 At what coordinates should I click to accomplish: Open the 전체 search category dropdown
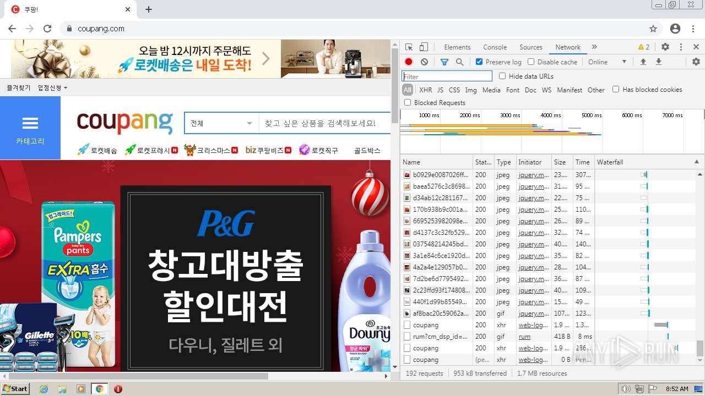pyautogui.click(x=221, y=123)
